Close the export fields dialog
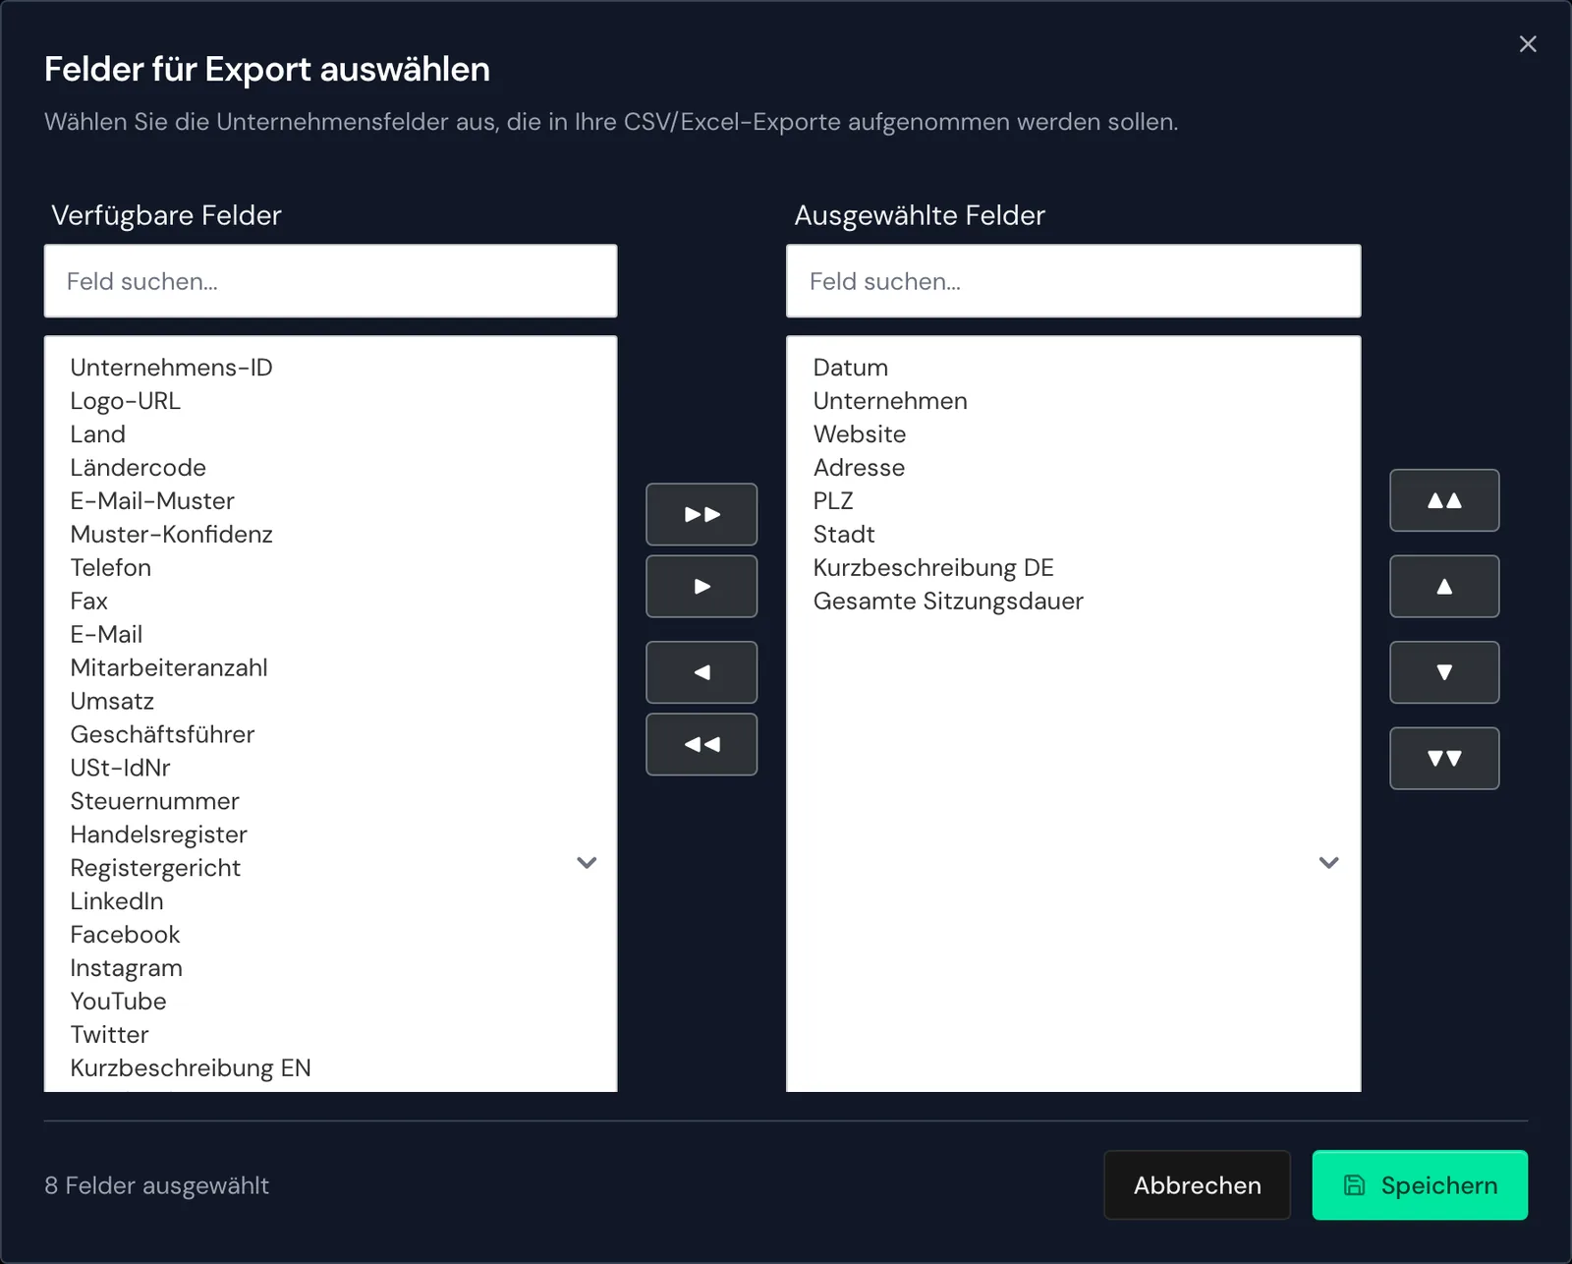 coord(1528,44)
